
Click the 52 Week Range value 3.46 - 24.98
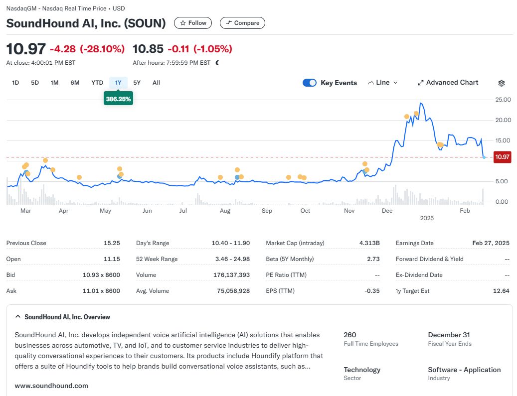pos(232,259)
